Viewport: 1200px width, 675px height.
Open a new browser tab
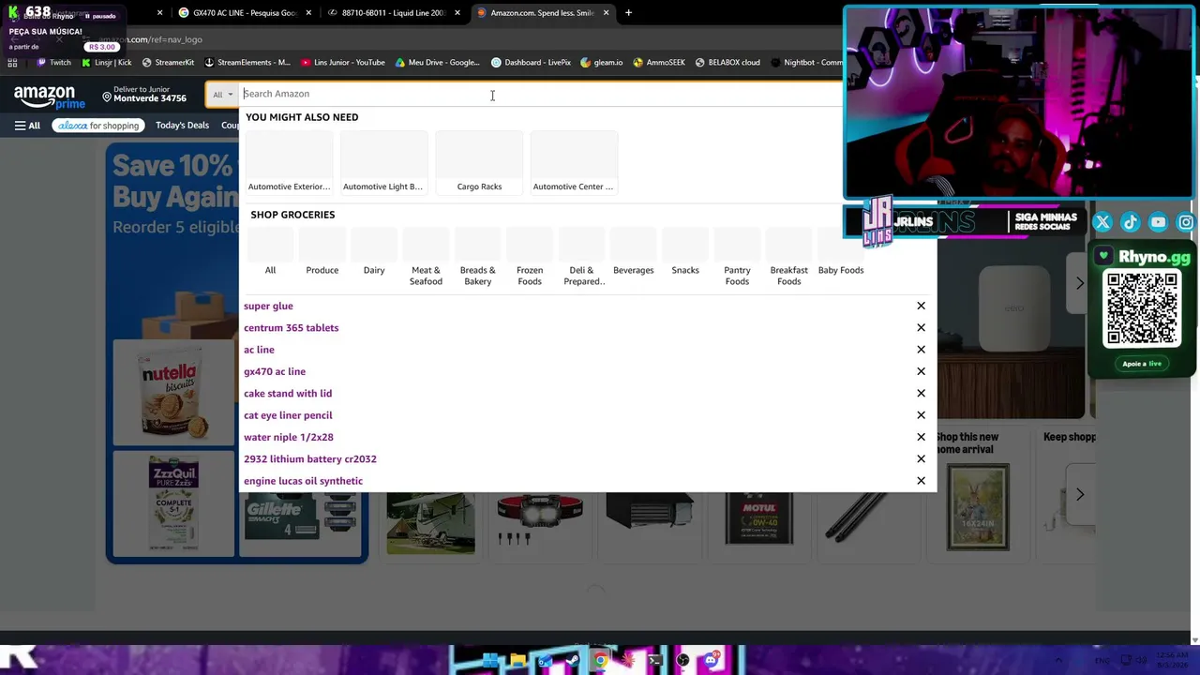click(x=628, y=13)
